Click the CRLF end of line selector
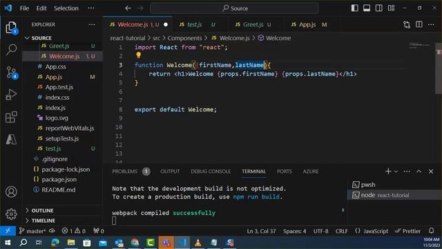This screenshot has width=442, height=249. tap(341, 231)
